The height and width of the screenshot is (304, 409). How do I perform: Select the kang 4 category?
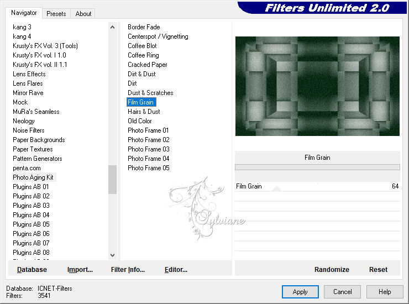(22, 36)
